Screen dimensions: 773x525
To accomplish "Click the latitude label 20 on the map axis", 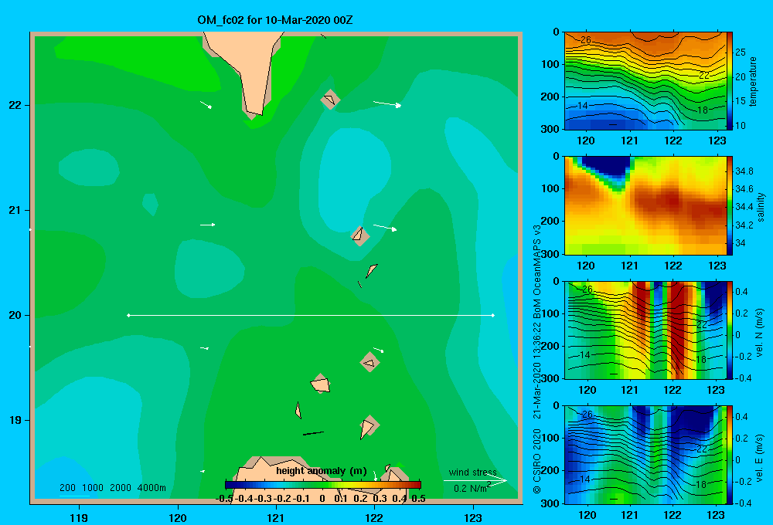I will point(15,315).
